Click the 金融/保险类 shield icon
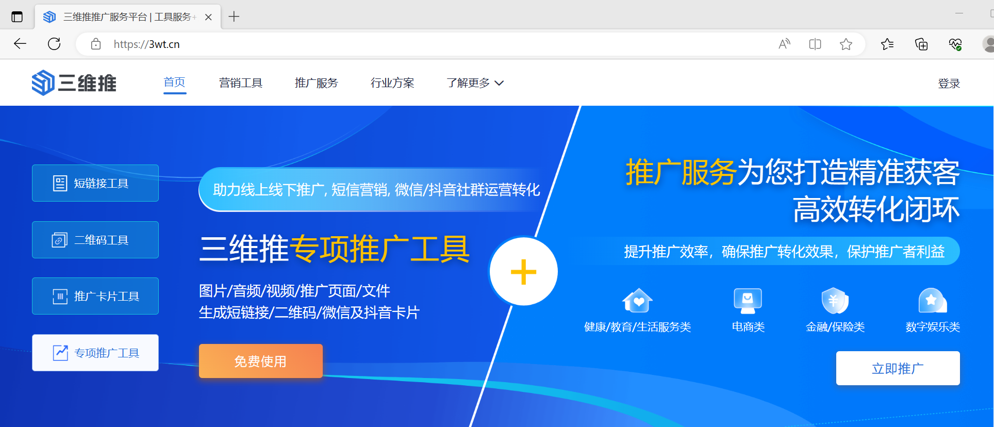Viewport: 994px width, 427px height. coord(835,300)
